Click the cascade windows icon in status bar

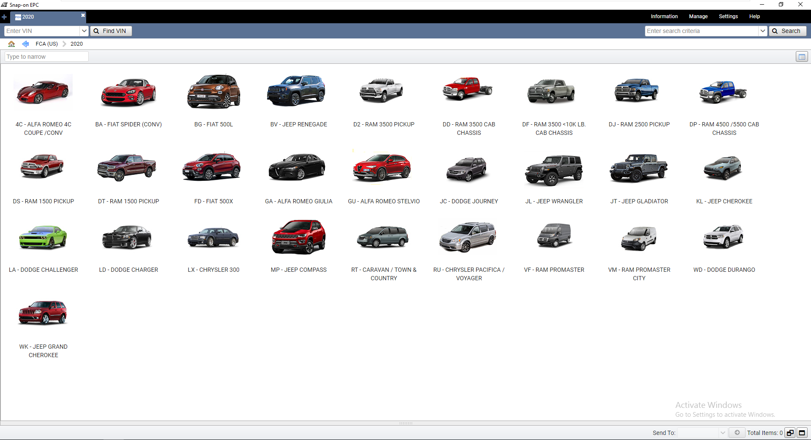pyautogui.click(x=790, y=432)
